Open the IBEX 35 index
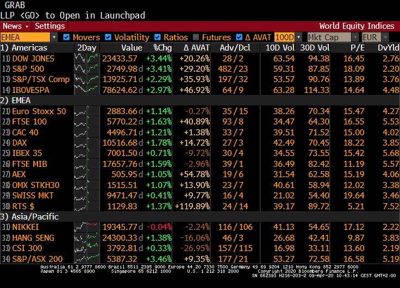This screenshot has height=288, width=400. 27,153
